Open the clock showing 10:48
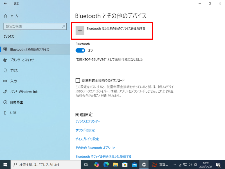The width and height of the screenshot is (225, 169). click(206, 165)
